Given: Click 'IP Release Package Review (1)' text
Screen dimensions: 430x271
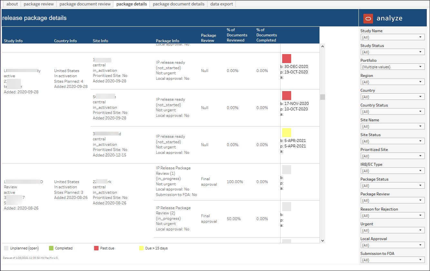Looking at the screenshot, I should point(173,171).
